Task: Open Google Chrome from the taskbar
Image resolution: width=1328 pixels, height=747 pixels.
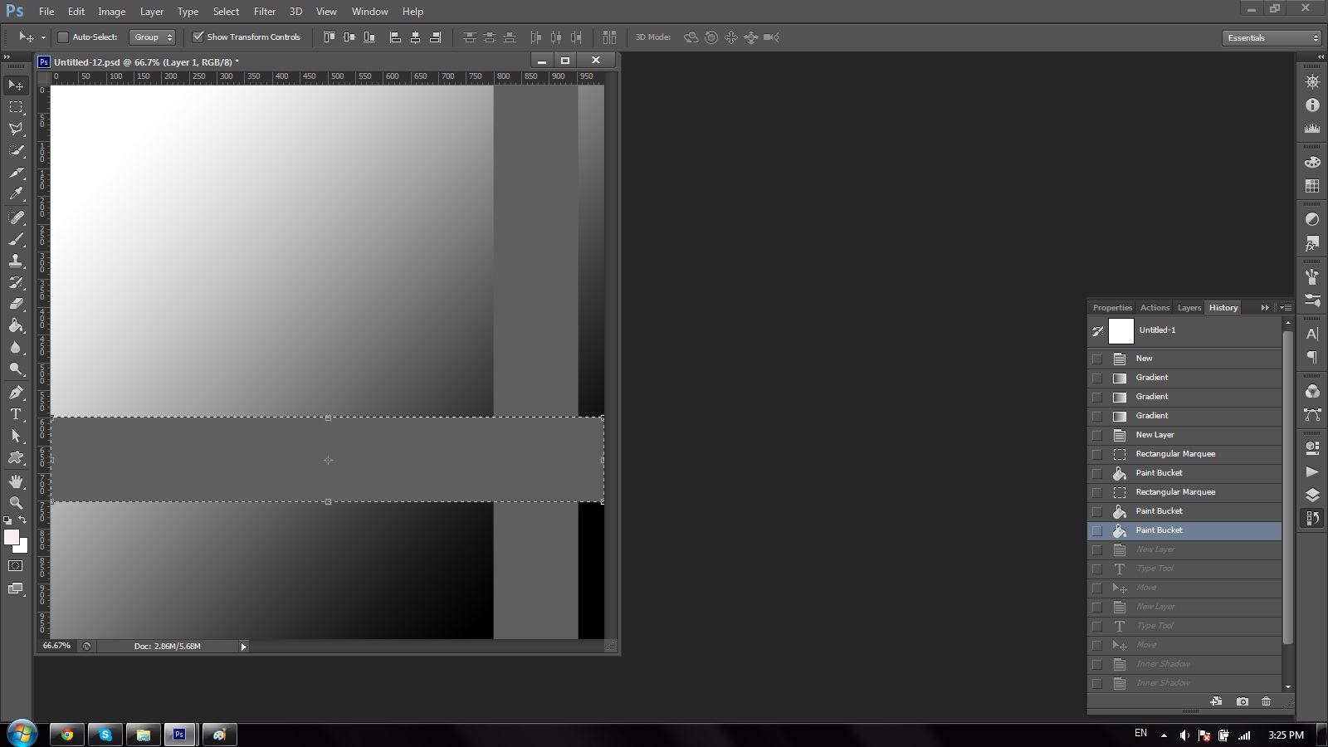Action: pyautogui.click(x=66, y=735)
